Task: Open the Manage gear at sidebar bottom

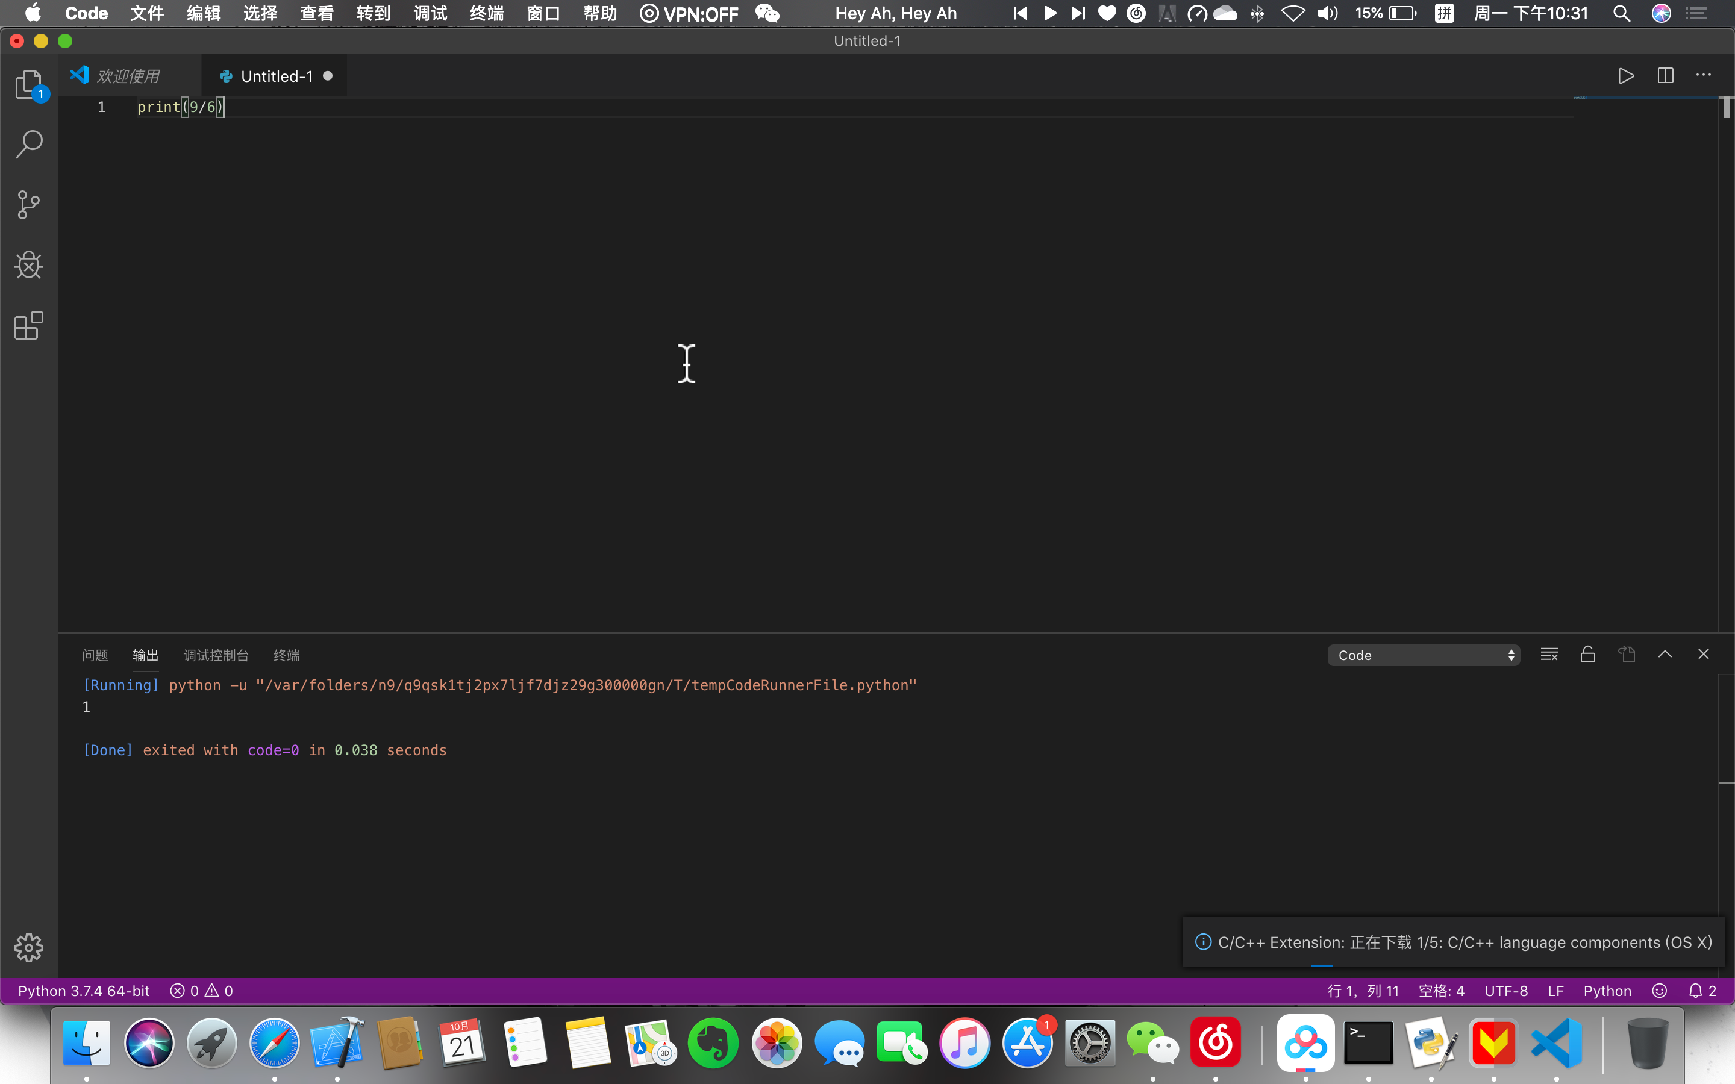Action: tap(29, 948)
